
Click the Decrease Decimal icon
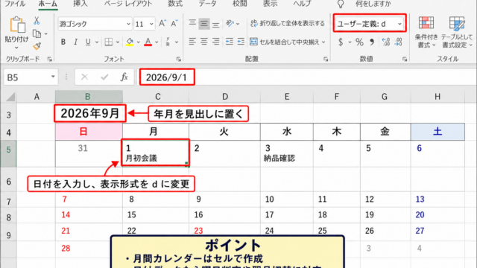[x=399, y=42]
